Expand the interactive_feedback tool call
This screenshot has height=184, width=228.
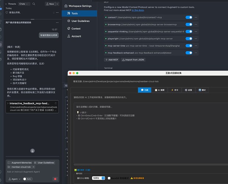8,103
